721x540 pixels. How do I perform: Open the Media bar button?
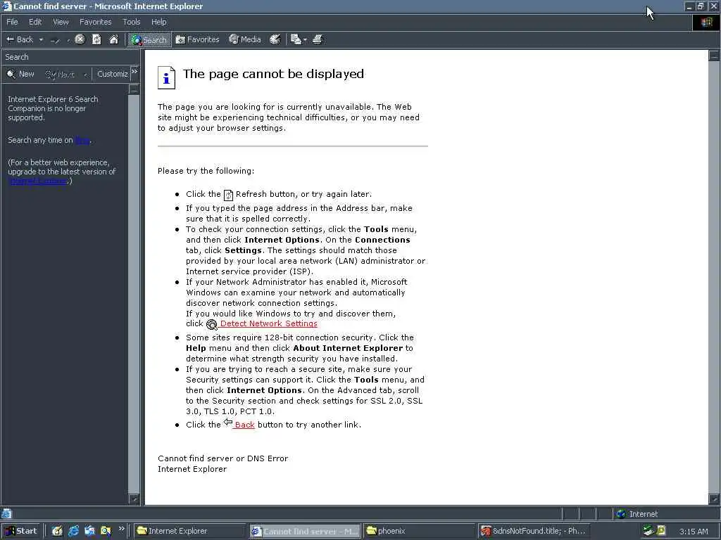[x=244, y=39]
